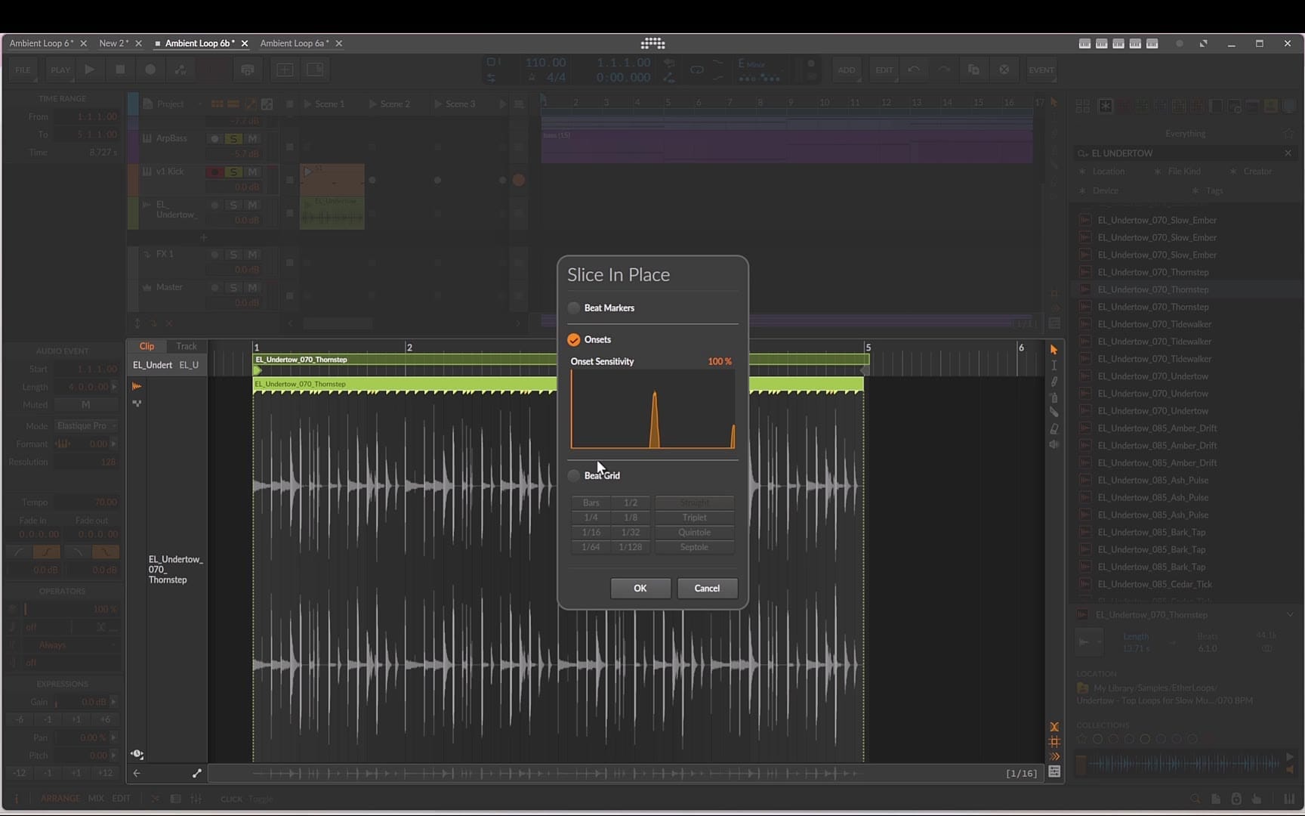This screenshot has height=816, width=1305.
Task: Click the audio events icon in editor
Action: (137, 386)
